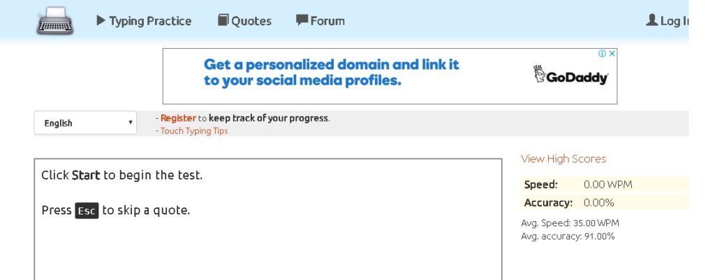Click the typewriter logo icon
The height and width of the screenshot is (280, 715).
[x=54, y=21]
